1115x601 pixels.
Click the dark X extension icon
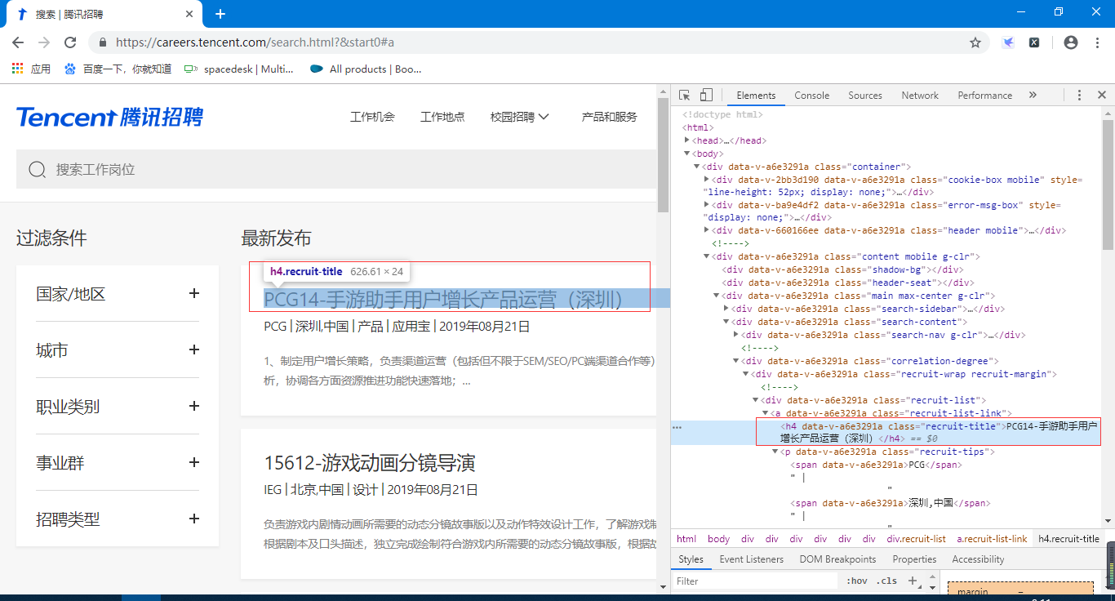(x=1034, y=42)
